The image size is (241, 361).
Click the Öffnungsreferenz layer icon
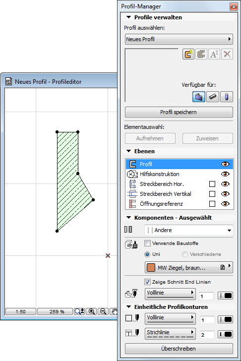point(132,204)
